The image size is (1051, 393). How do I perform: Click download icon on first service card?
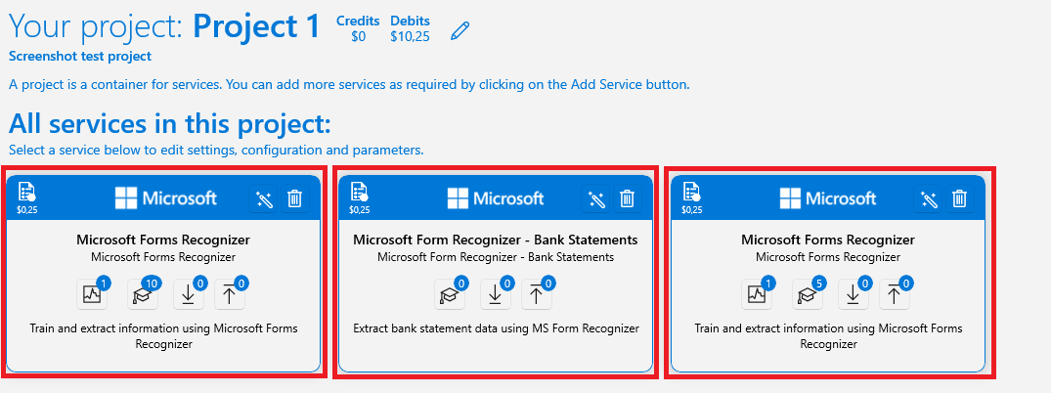point(189,294)
